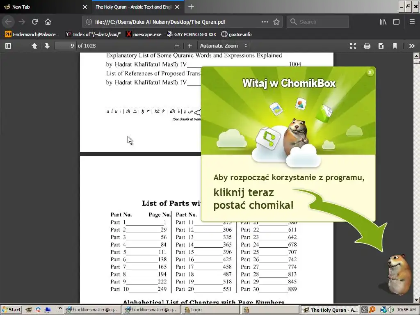Select The Holy Quran taskbar button
The height and width of the screenshot is (315, 420).
[330, 310]
